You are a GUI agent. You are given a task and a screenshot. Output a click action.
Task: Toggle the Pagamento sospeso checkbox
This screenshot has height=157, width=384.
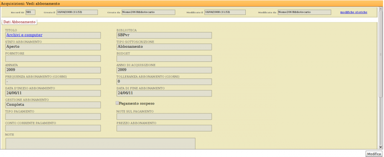coord(117,103)
